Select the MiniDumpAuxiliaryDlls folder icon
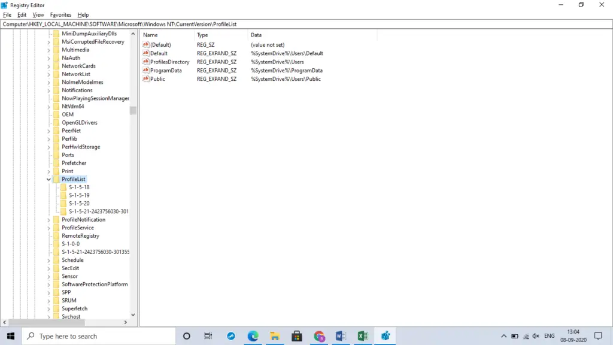This screenshot has width=613, height=345. tap(56, 34)
